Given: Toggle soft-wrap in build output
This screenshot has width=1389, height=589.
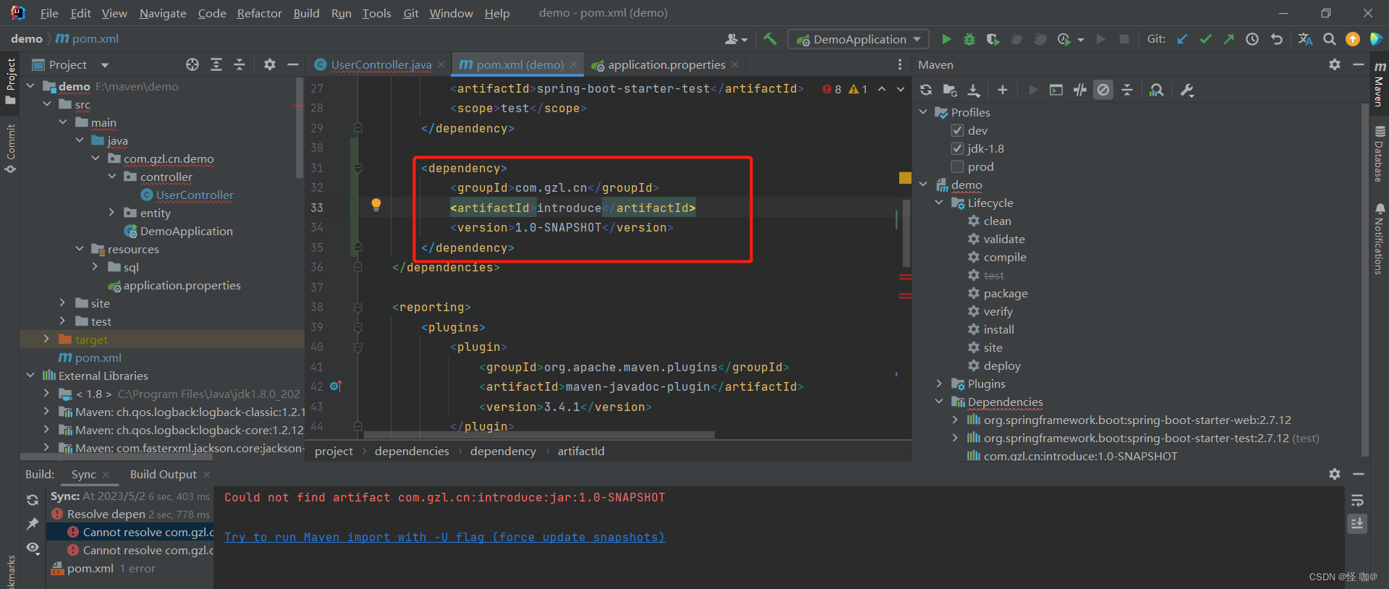Looking at the screenshot, I should (1357, 500).
